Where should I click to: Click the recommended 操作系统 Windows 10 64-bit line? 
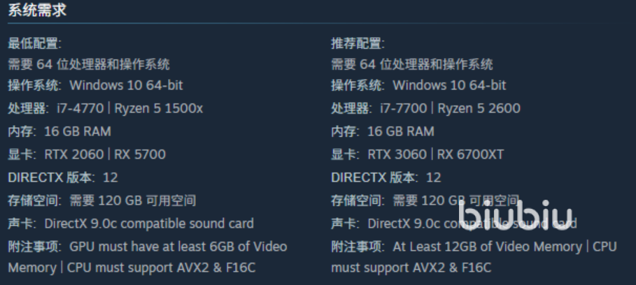(x=418, y=85)
